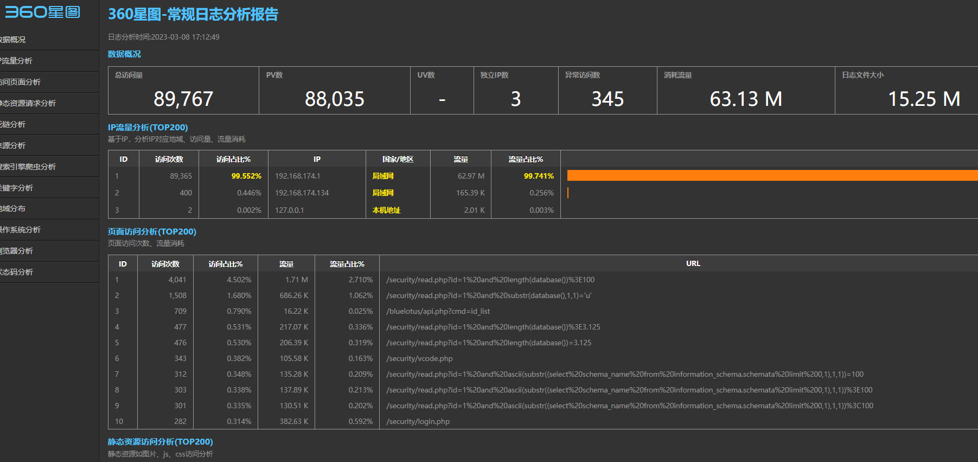The height and width of the screenshot is (462, 978).
Task: Click the orange traffic bar for 192.168.174.1
Action: [772, 175]
